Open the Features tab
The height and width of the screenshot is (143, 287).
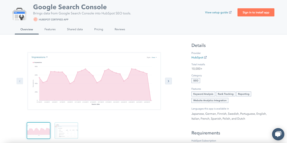(50, 29)
